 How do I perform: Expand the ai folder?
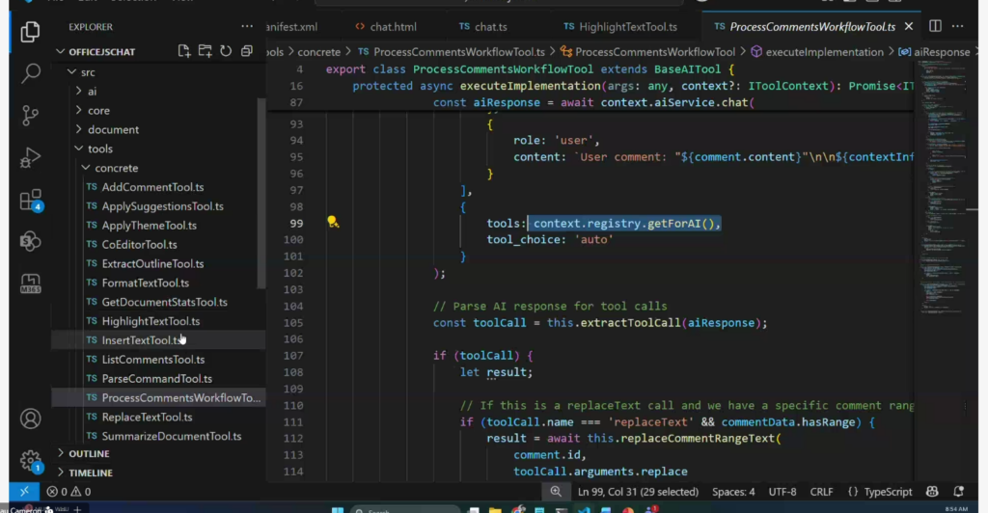[93, 92]
